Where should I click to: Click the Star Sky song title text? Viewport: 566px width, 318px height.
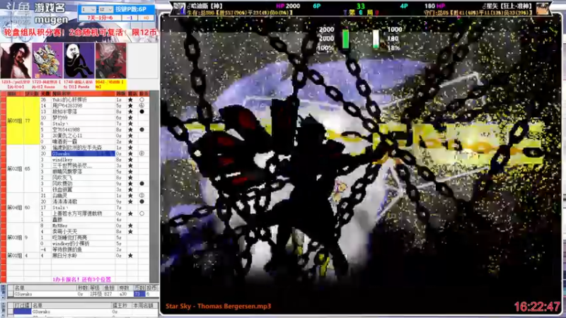[218, 306]
